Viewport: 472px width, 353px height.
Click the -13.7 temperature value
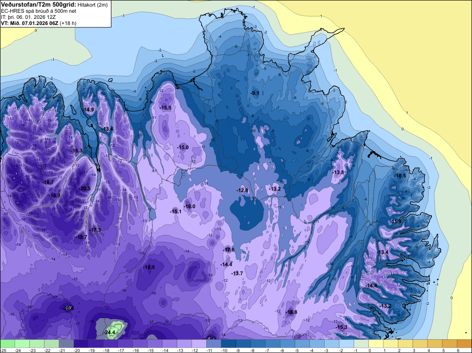click(237, 273)
